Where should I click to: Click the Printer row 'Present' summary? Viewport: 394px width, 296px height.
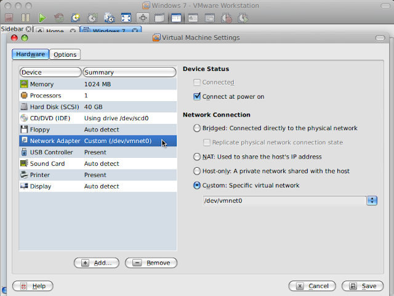click(x=95, y=175)
